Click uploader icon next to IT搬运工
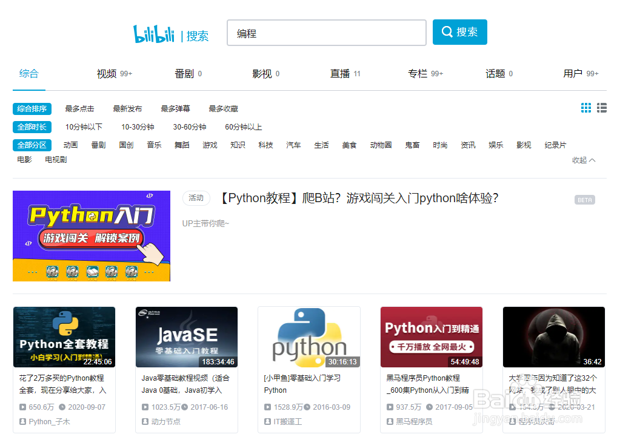This screenshot has width=617, height=440. click(x=267, y=421)
